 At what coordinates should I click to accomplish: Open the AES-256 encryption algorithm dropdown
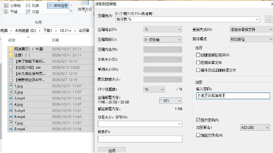pyautogui.click(x=255, y=128)
